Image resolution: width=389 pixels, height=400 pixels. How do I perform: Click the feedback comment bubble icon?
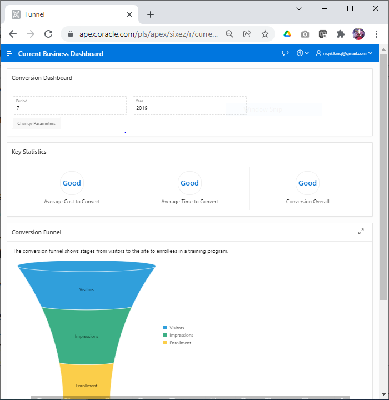[285, 53]
